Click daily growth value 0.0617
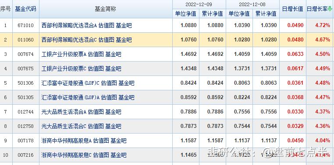 pos(295,69)
